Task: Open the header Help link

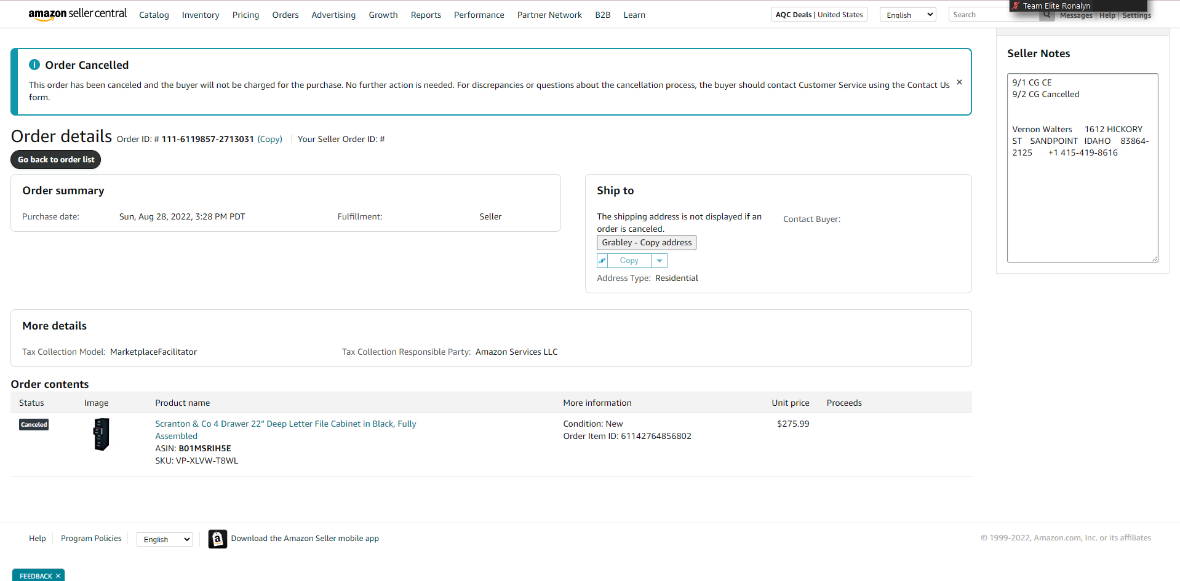Action: (1107, 15)
